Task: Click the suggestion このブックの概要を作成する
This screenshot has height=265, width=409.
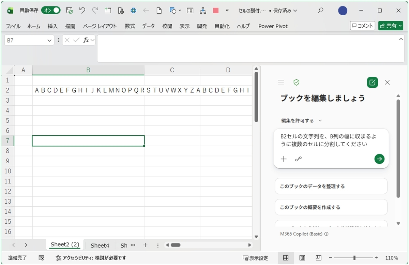Action: (x=331, y=207)
